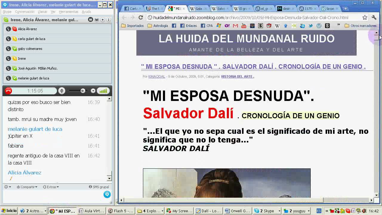Select Alicia Álvarez sender name in chat
The image size is (382, 215).
(24, 173)
